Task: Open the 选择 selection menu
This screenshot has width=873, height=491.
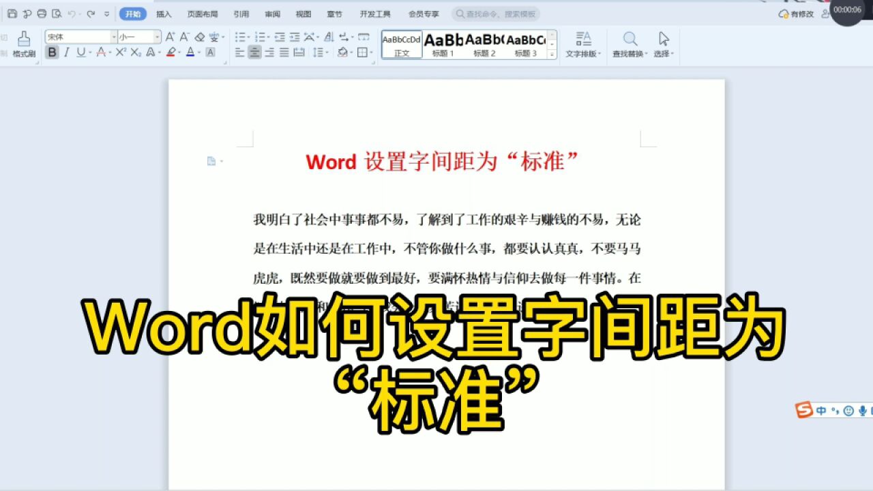Action: coord(663,44)
